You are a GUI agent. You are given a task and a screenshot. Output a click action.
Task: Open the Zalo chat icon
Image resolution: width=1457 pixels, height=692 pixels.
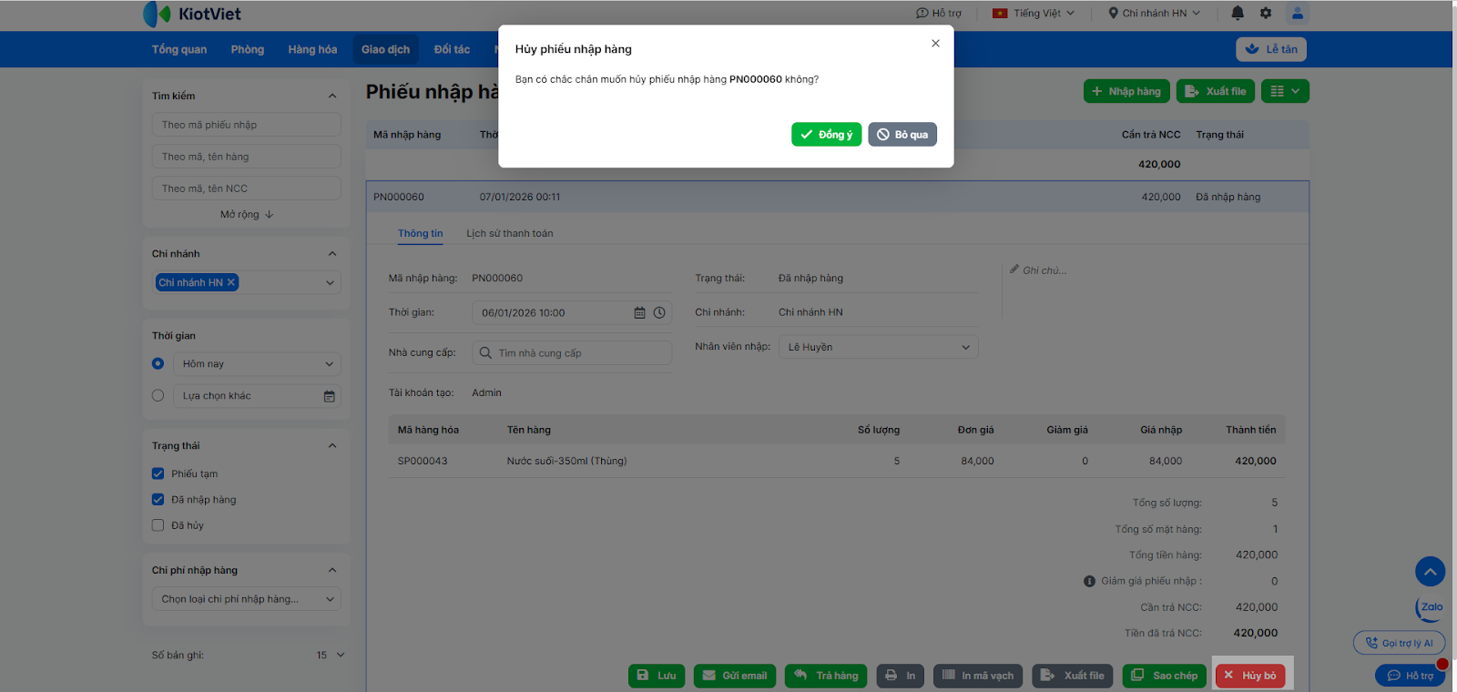click(x=1431, y=607)
